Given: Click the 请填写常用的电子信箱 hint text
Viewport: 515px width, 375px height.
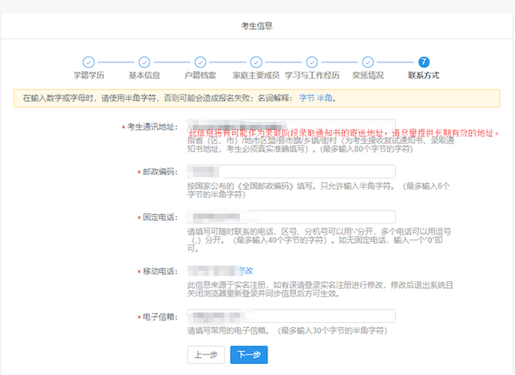Looking at the screenshot, I should click(287, 330).
